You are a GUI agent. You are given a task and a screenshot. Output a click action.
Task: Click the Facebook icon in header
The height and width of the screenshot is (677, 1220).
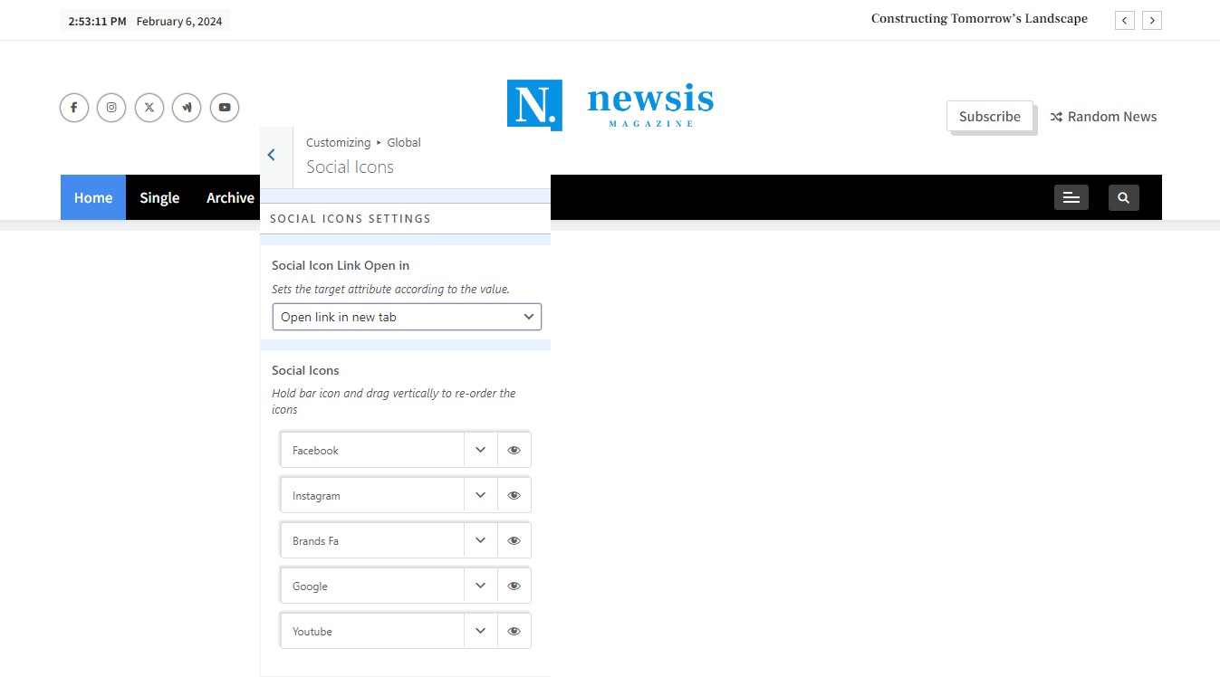point(74,108)
